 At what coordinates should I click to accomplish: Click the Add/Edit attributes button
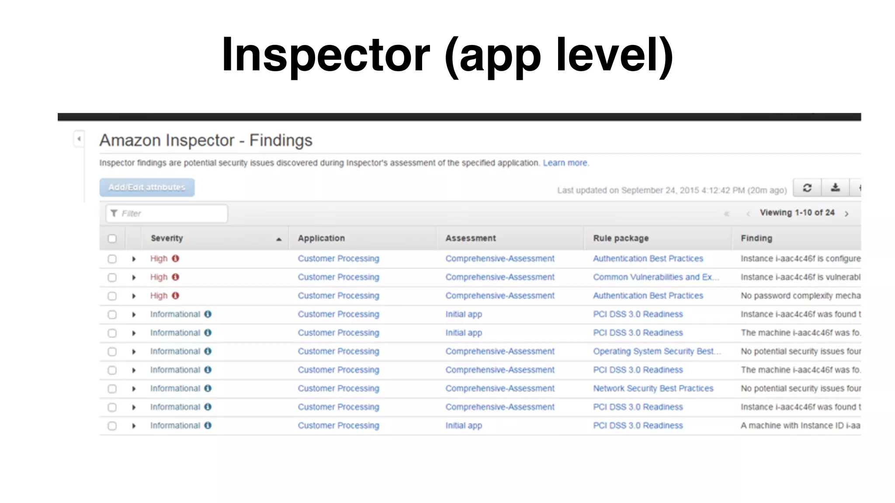[x=147, y=187]
